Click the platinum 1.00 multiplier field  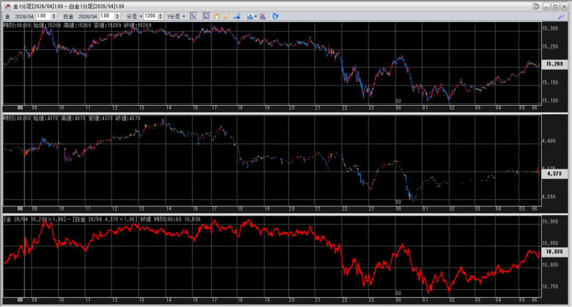[106, 16]
